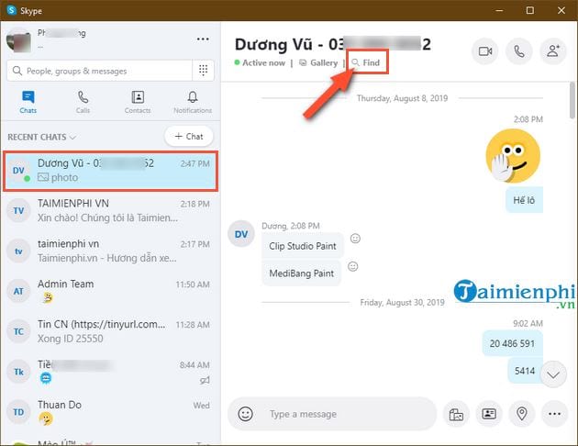Open the Dương Vũ chat in recent list
This screenshot has height=446, width=578.
click(x=110, y=171)
